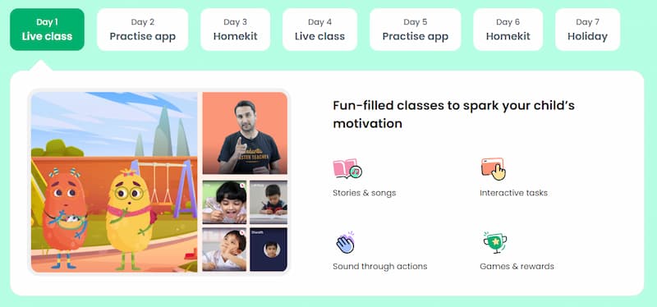Select the Day 1 Live class tab
The width and height of the screenshot is (657, 307).
tap(47, 30)
